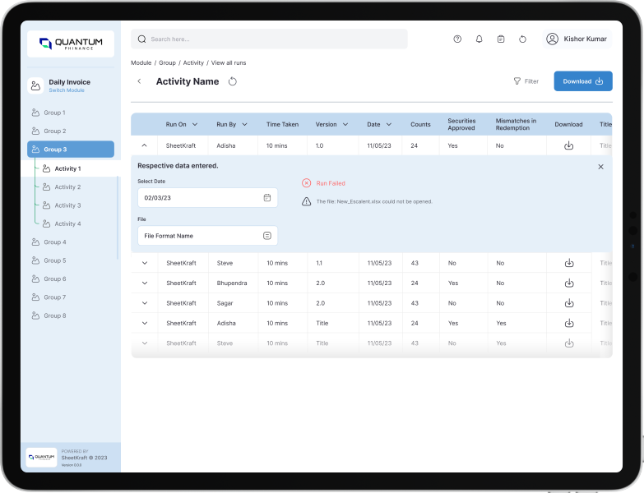Select Activity 2 in sidebar
Screen dimensions: 644x493
(67, 187)
